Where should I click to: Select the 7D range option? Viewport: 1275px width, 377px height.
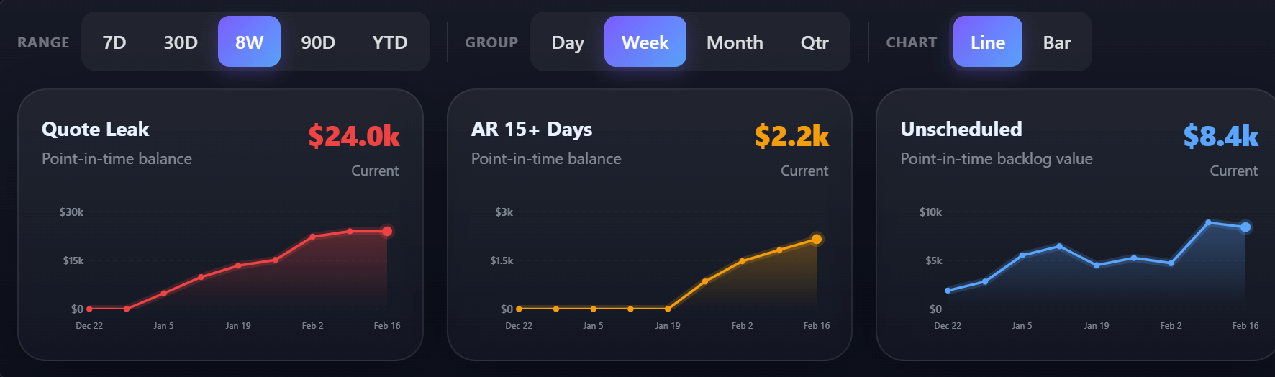pos(114,42)
